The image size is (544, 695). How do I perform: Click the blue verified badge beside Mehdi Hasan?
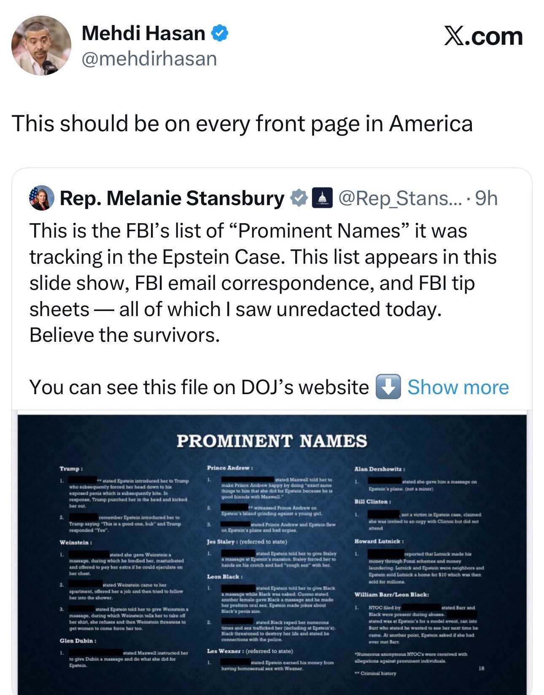point(219,33)
